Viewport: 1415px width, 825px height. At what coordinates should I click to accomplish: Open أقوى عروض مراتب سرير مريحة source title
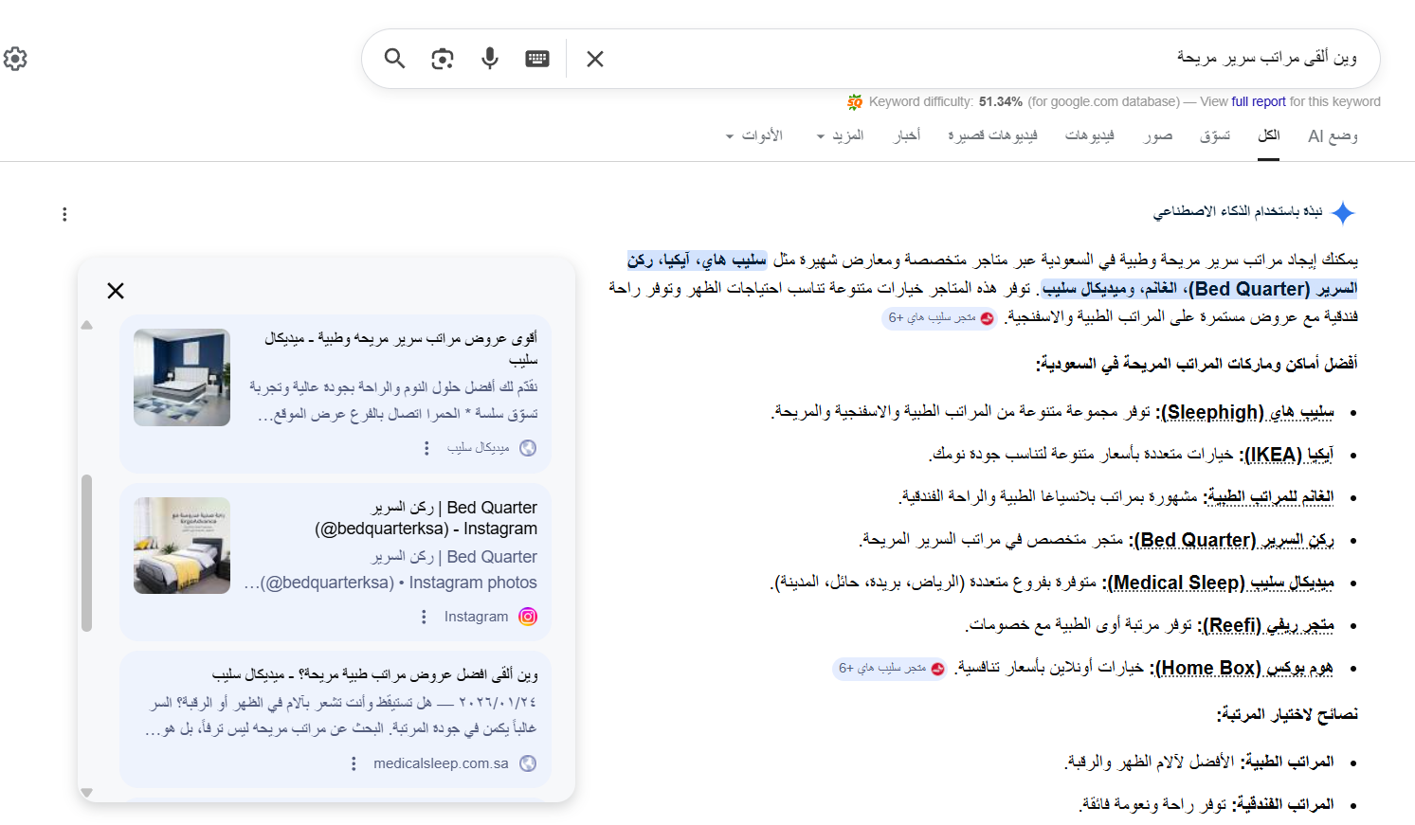(x=401, y=349)
